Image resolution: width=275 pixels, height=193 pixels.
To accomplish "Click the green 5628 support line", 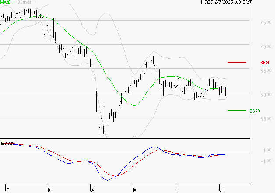I will pos(237,111).
